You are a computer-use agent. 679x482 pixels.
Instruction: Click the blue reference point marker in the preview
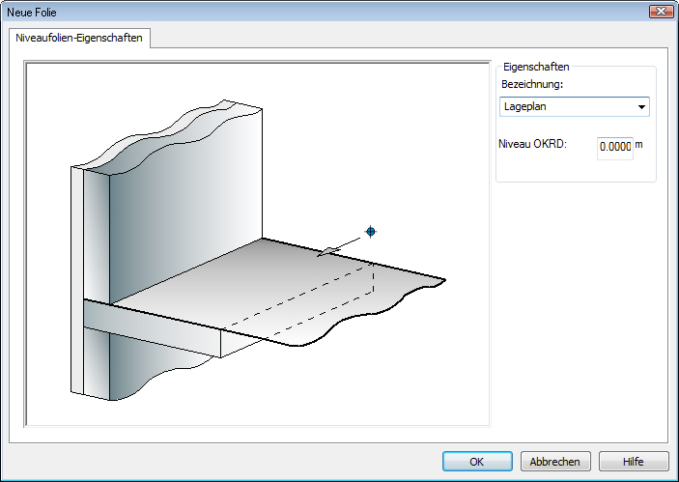click(x=371, y=232)
